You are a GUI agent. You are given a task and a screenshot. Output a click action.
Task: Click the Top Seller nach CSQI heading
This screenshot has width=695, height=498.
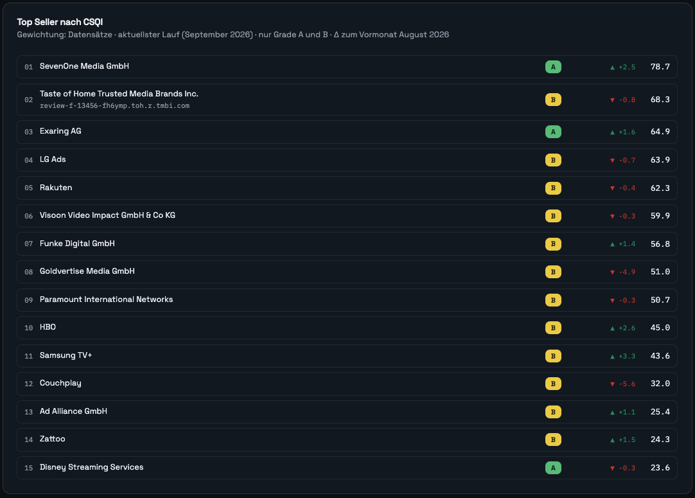tap(60, 22)
